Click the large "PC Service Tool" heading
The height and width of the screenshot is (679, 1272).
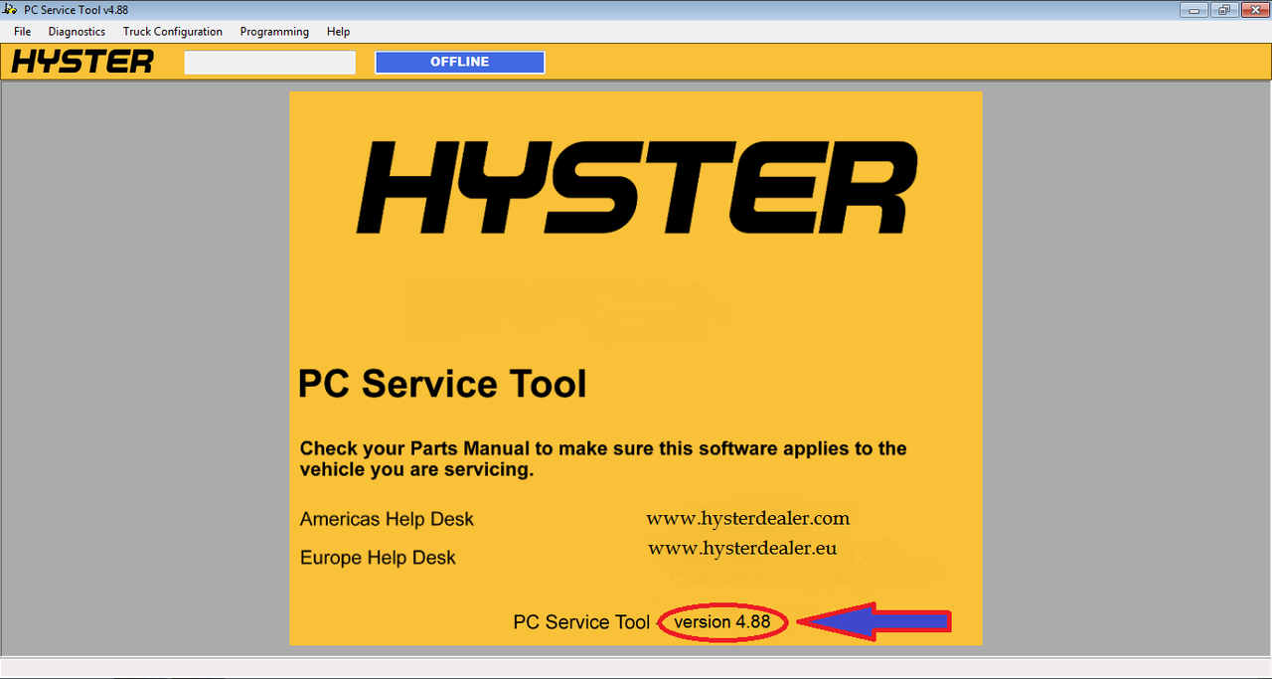(x=442, y=384)
